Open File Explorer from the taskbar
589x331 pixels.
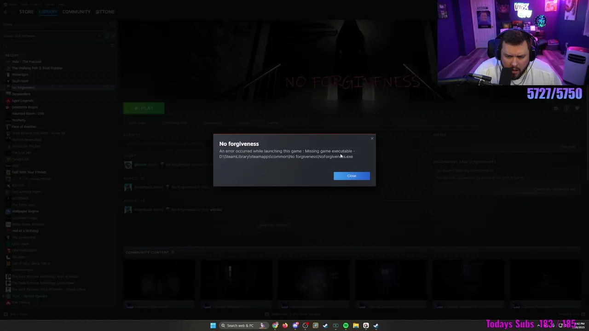point(356,325)
